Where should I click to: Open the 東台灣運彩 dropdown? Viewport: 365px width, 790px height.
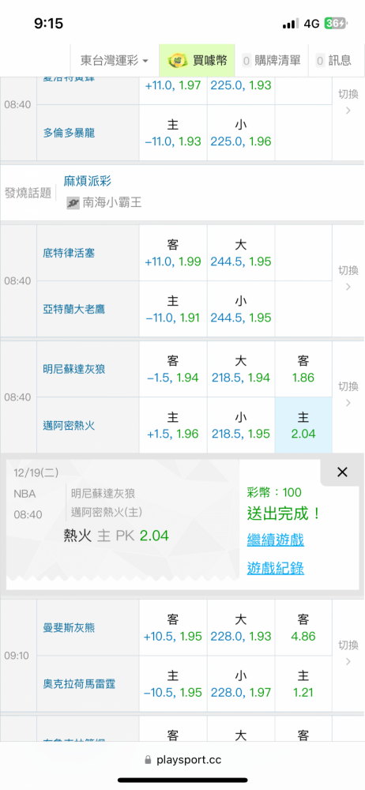pyautogui.click(x=115, y=61)
